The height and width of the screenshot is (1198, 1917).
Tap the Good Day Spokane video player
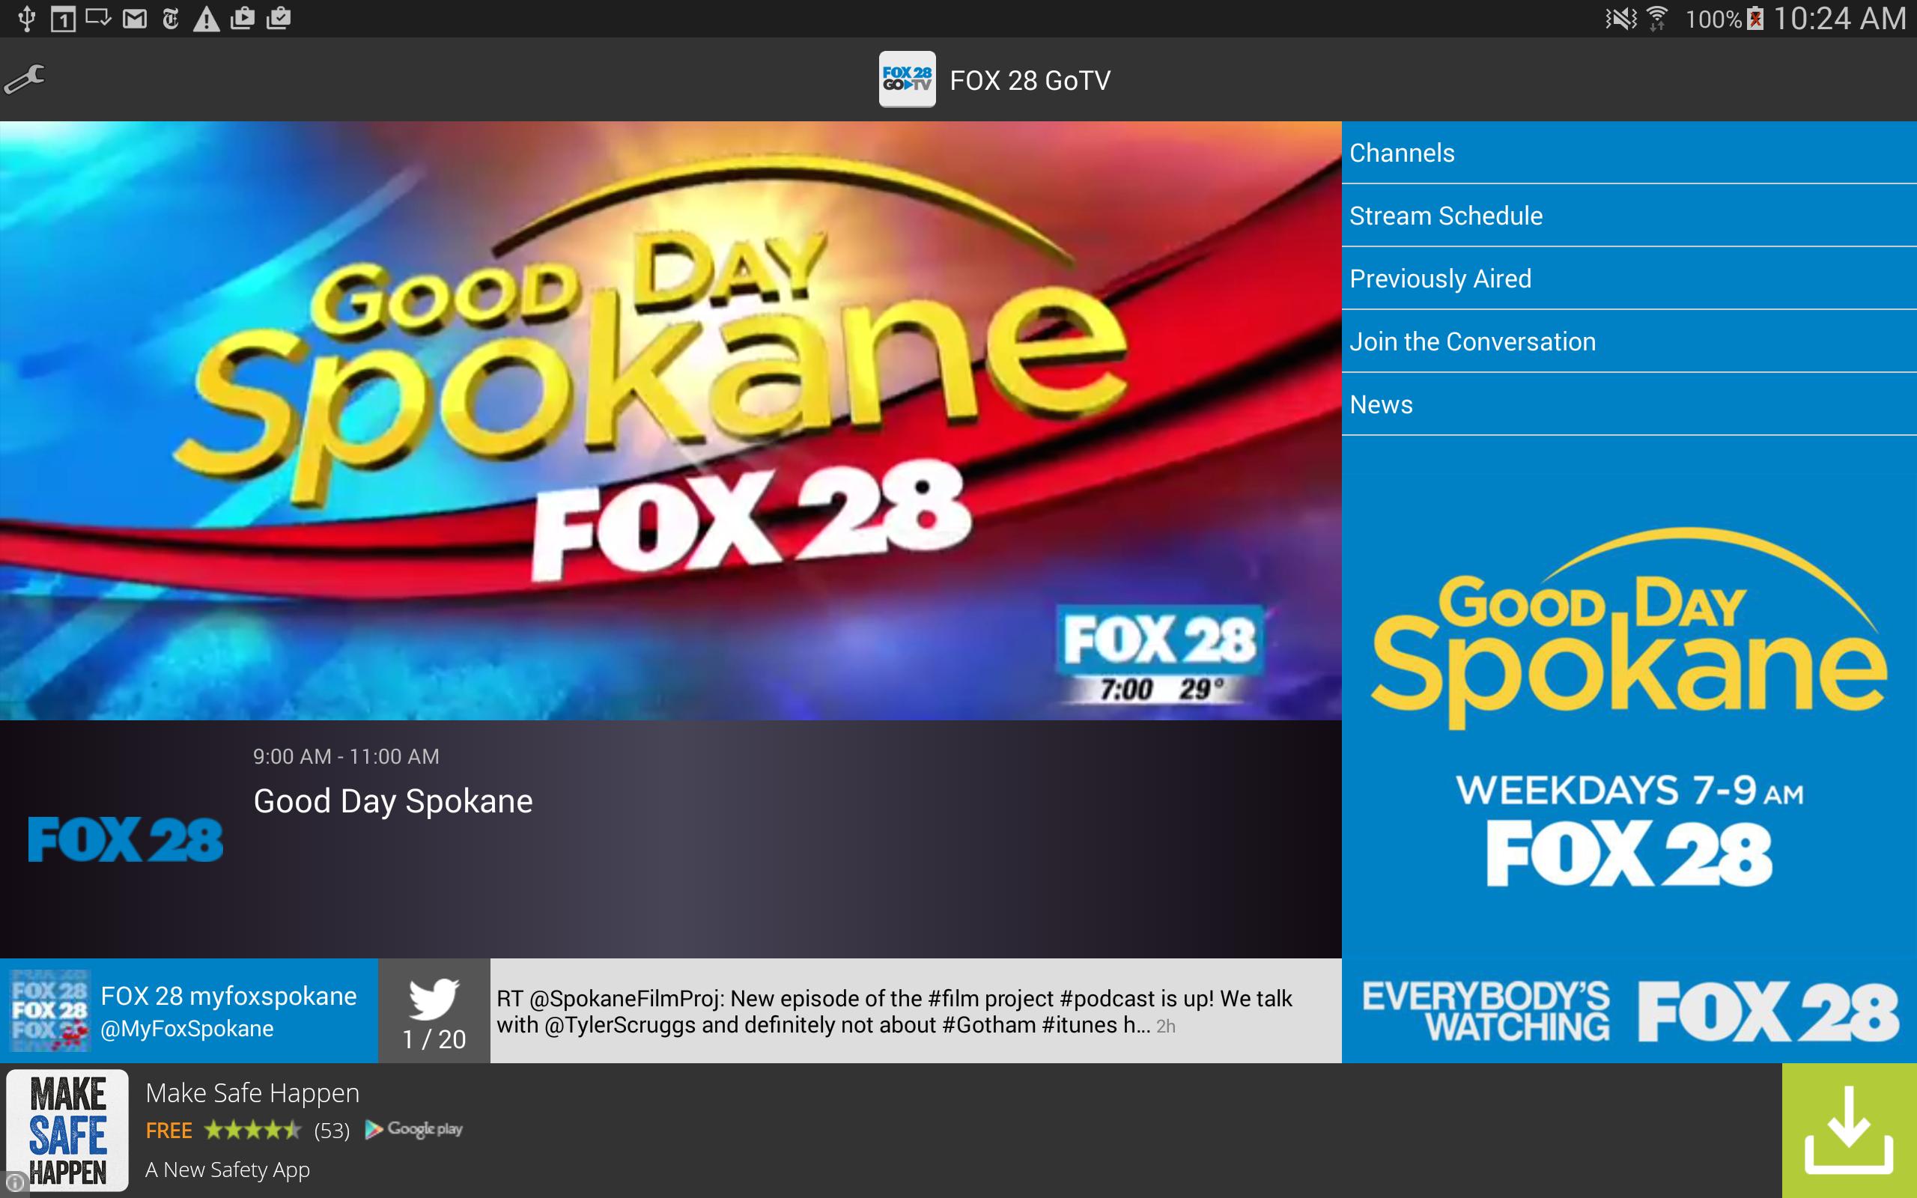[670, 421]
